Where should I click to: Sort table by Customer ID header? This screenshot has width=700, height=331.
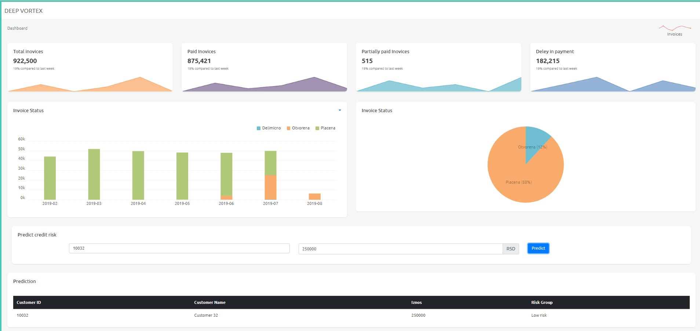point(29,302)
